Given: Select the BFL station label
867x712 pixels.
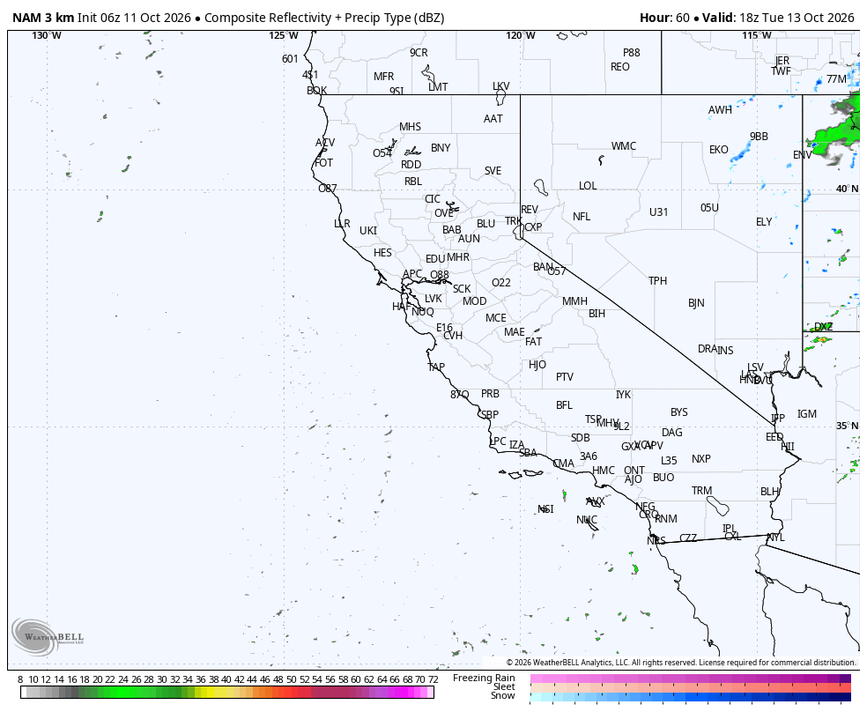Looking at the screenshot, I should pyautogui.click(x=564, y=405).
